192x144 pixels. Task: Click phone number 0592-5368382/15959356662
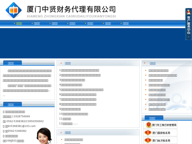click(25, 121)
